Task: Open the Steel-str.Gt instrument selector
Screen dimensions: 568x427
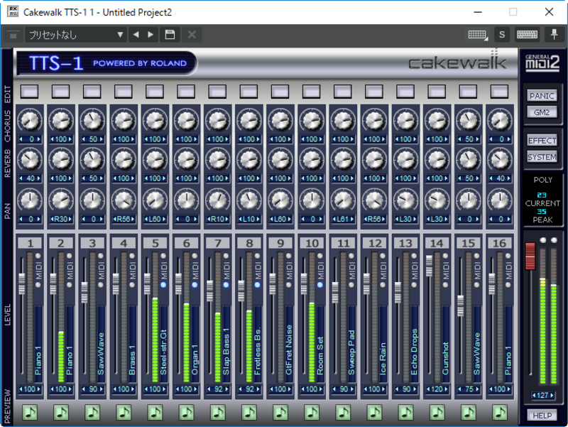Action: tap(163, 344)
